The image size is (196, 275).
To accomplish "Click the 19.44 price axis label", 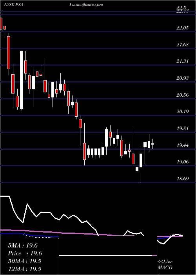I will click(x=183, y=145).
